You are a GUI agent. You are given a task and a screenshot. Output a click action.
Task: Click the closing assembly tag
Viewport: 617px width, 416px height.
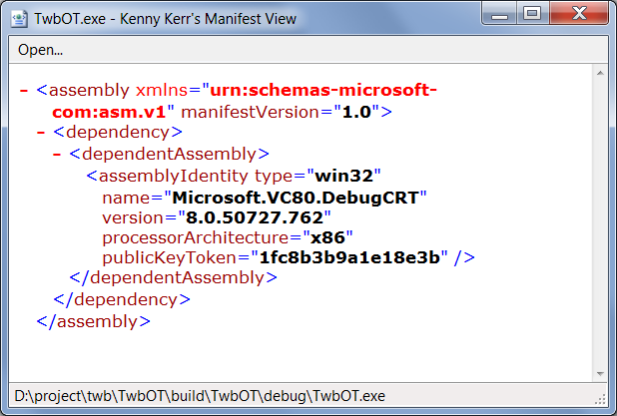(94, 321)
